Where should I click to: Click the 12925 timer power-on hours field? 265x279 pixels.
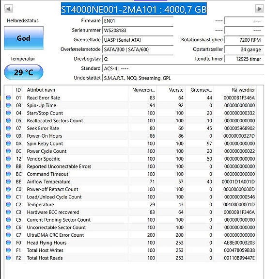[x=244, y=59]
